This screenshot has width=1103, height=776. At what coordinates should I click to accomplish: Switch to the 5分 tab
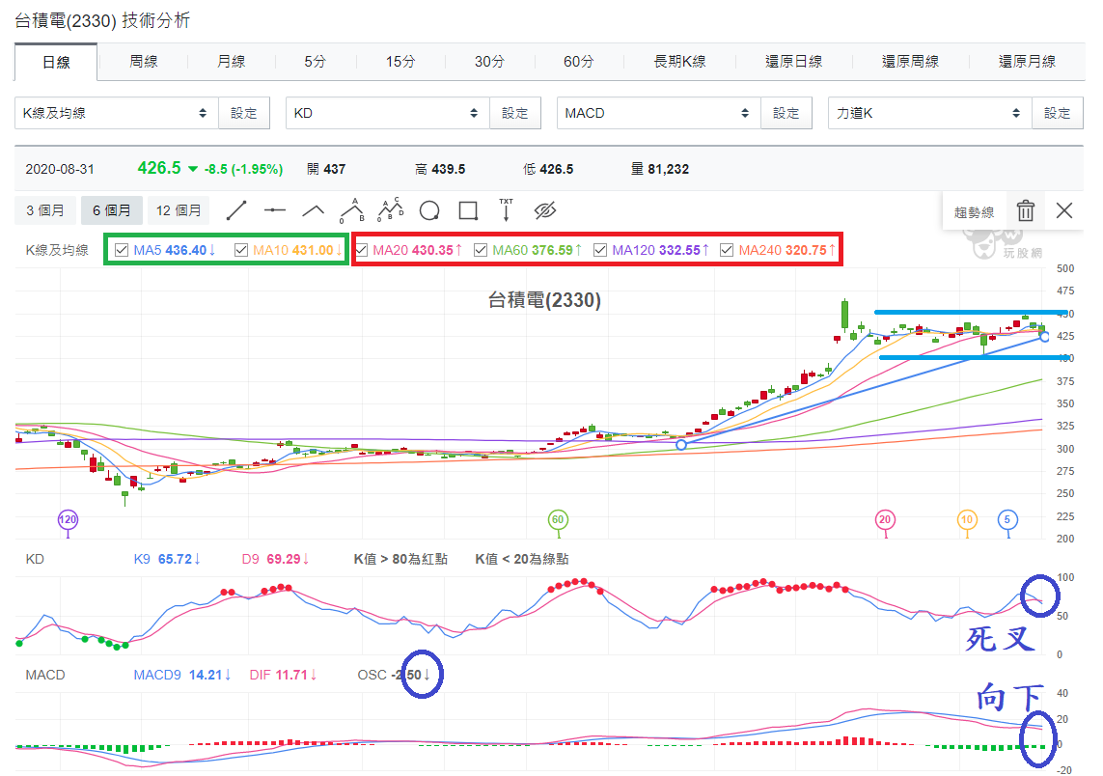coord(316,61)
